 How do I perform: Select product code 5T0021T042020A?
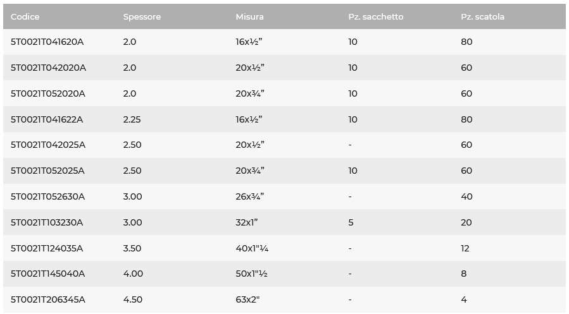pyautogui.click(x=48, y=68)
